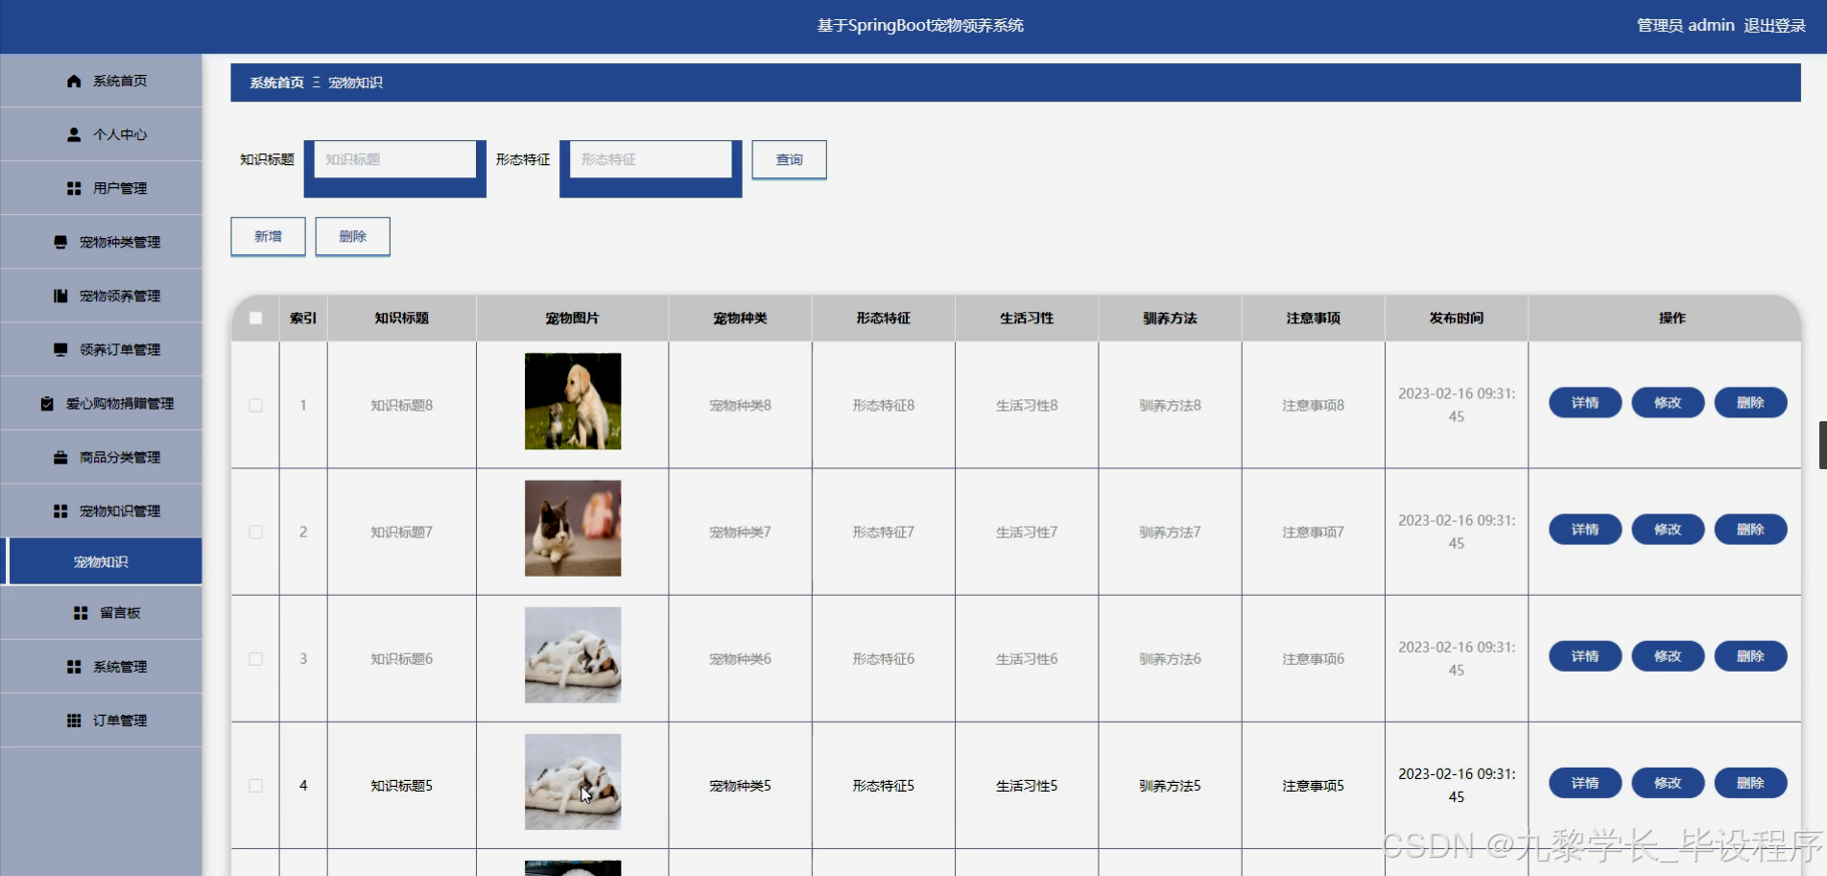
Task: Toggle the select-all checkbox in table header
Action: [x=255, y=319]
